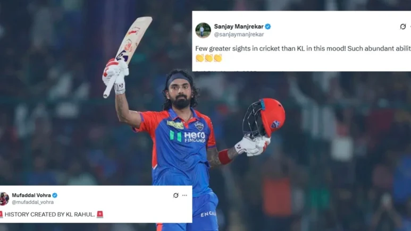
Task: Open the 'Few greater sights in cricket' tweet text
Action: (303, 48)
